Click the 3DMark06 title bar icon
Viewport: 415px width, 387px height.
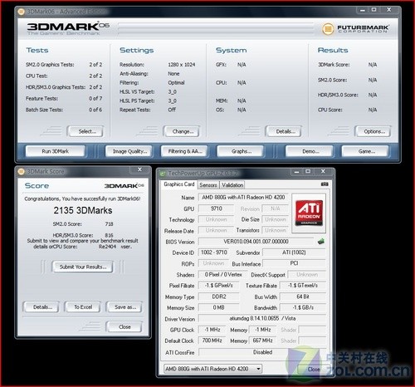pyautogui.click(x=21, y=12)
